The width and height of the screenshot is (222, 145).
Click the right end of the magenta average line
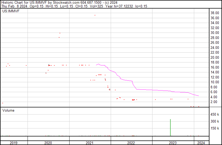click(198, 96)
